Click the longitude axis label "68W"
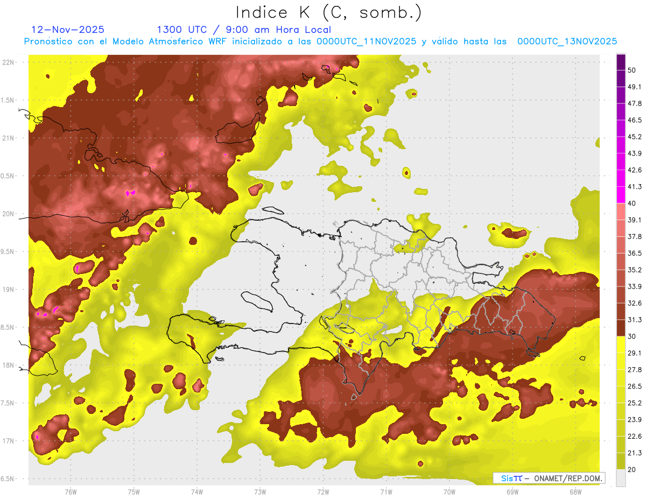646x499 pixels. (x=575, y=491)
